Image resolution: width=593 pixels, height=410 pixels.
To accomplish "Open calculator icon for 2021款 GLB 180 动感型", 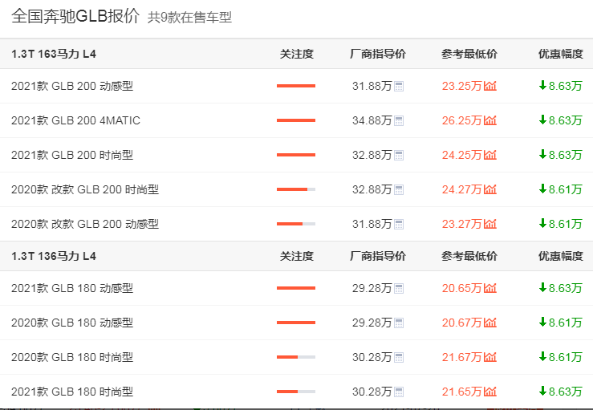I will point(399,289).
